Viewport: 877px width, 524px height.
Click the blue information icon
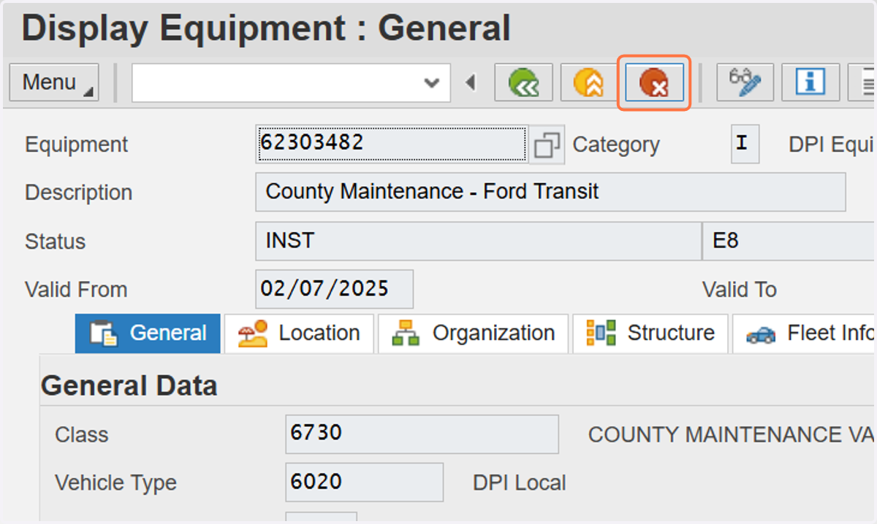pos(810,82)
